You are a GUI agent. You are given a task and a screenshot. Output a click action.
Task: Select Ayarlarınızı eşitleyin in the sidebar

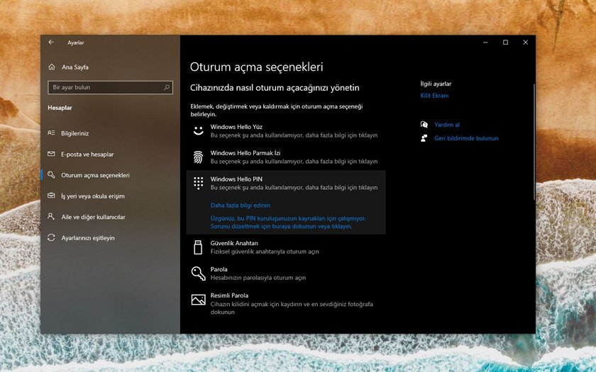pyautogui.click(x=87, y=238)
